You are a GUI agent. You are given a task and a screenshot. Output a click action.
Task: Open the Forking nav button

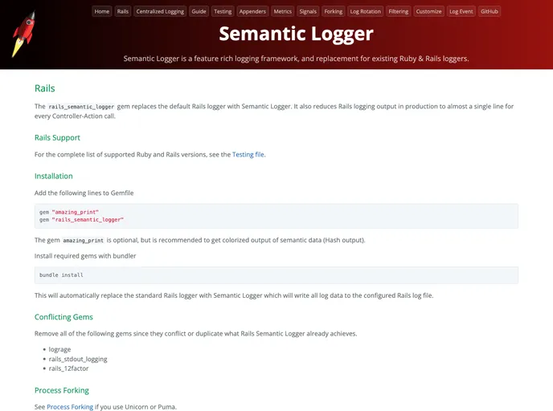click(x=334, y=11)
